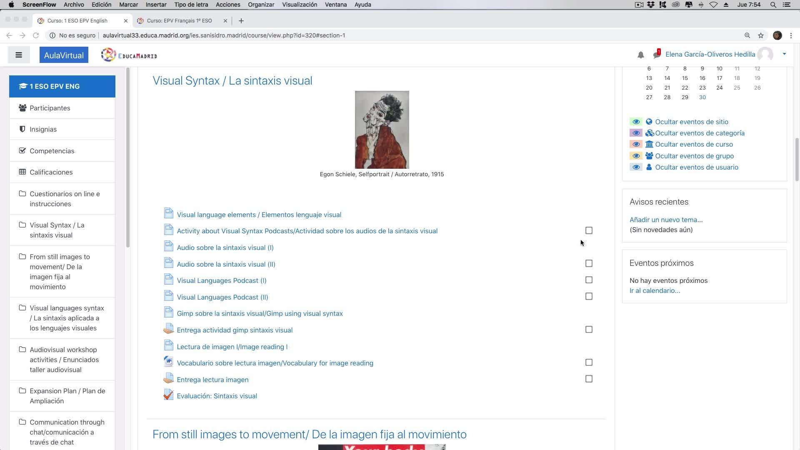Open the Acciones menu
This screenshot has width=800, height=450.
click(x=228, y=5)
